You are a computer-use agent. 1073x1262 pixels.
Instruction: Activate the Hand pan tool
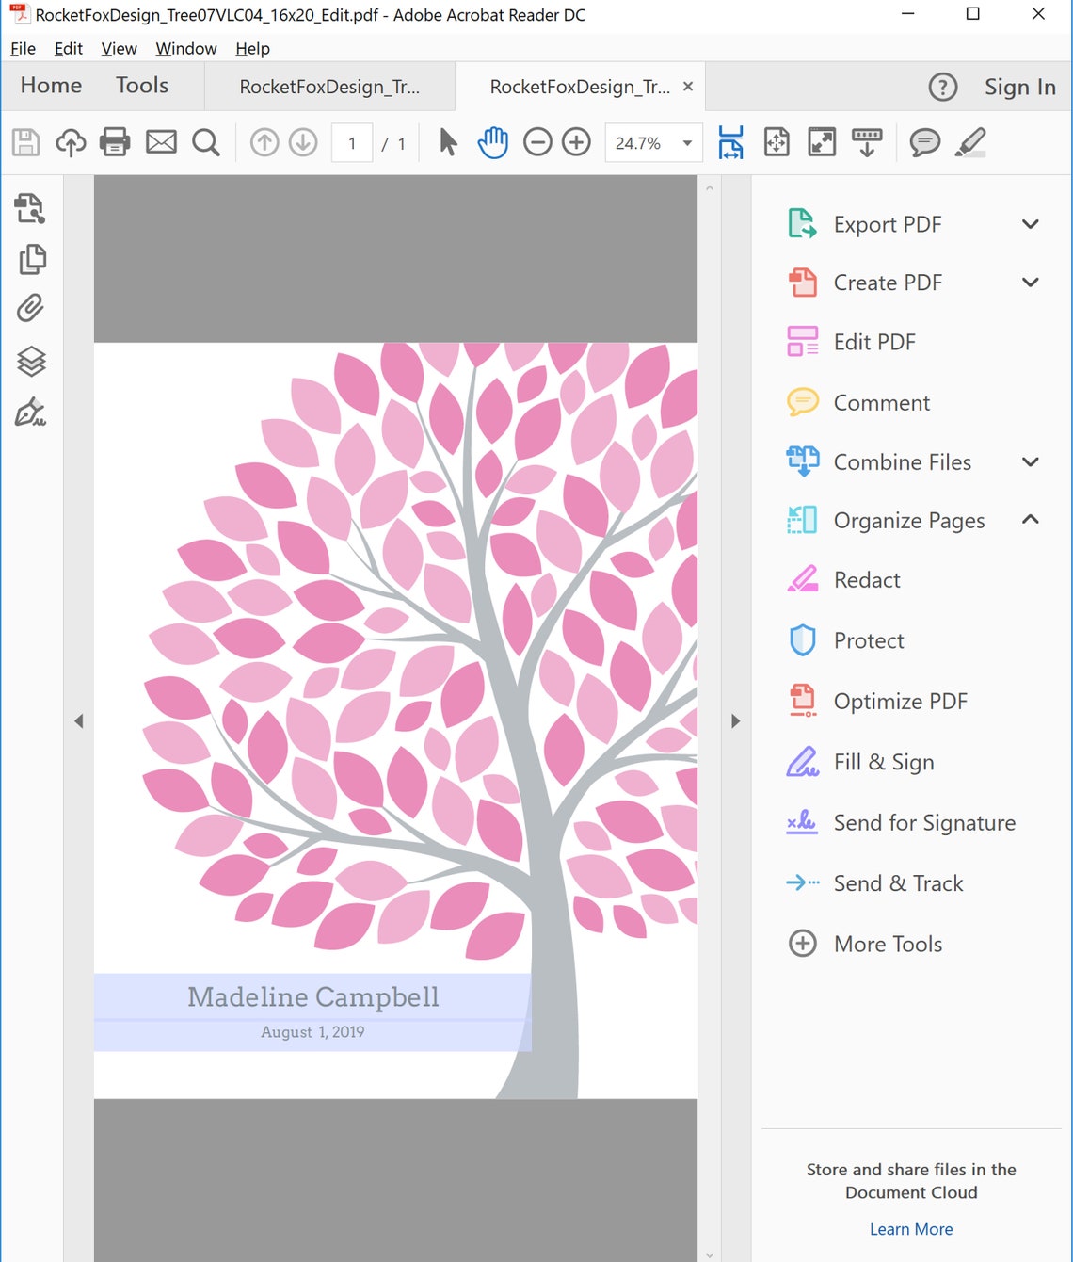click(x=492, y=142)
